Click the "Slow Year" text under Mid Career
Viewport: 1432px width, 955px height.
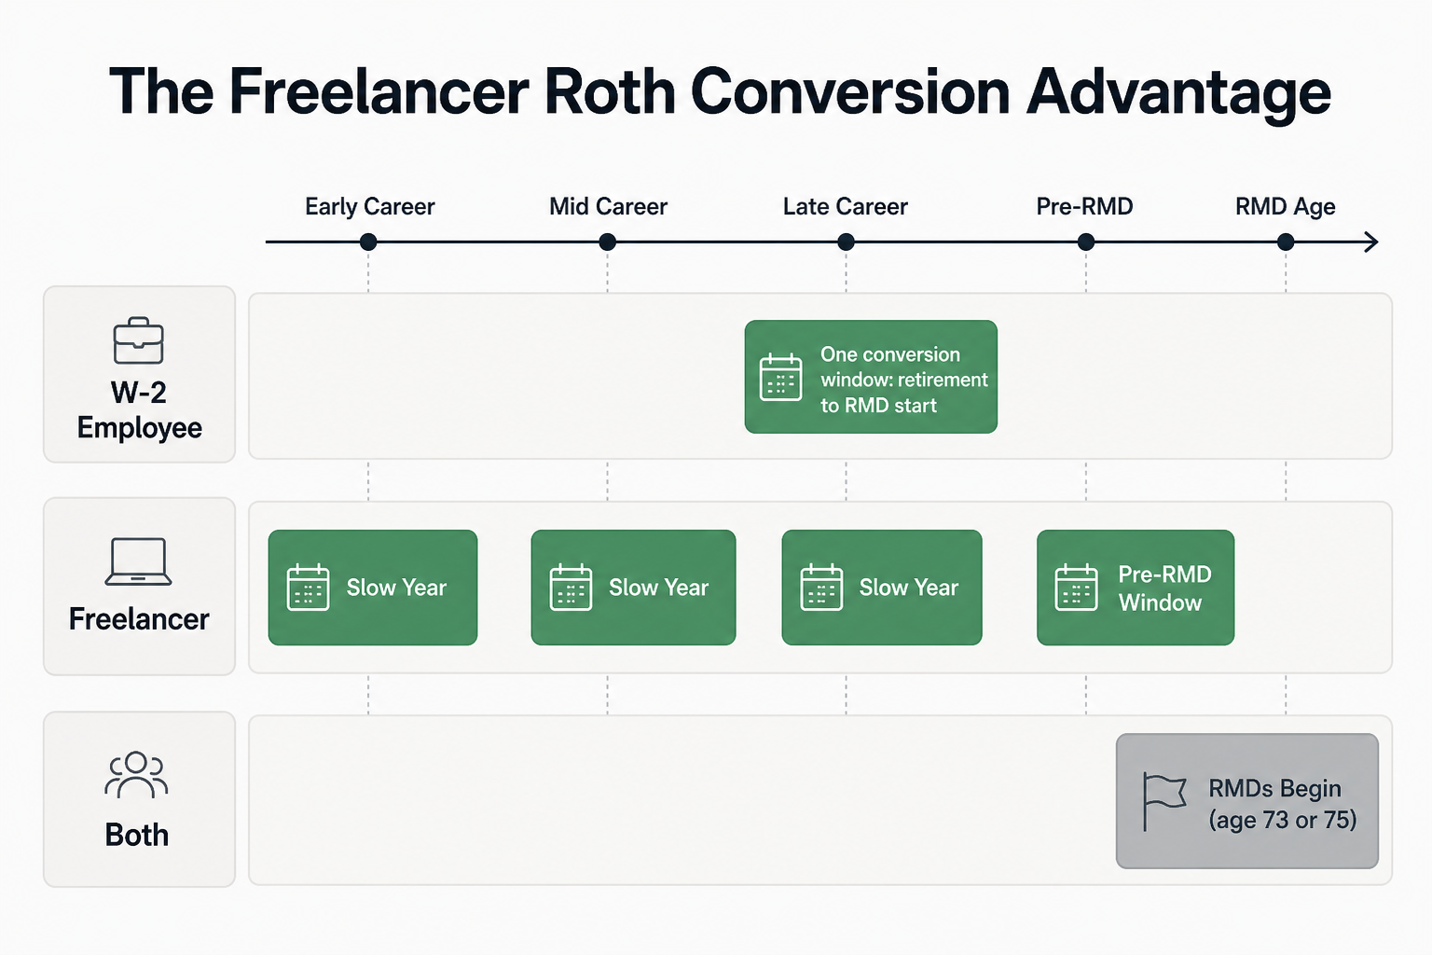click(658, 588)
